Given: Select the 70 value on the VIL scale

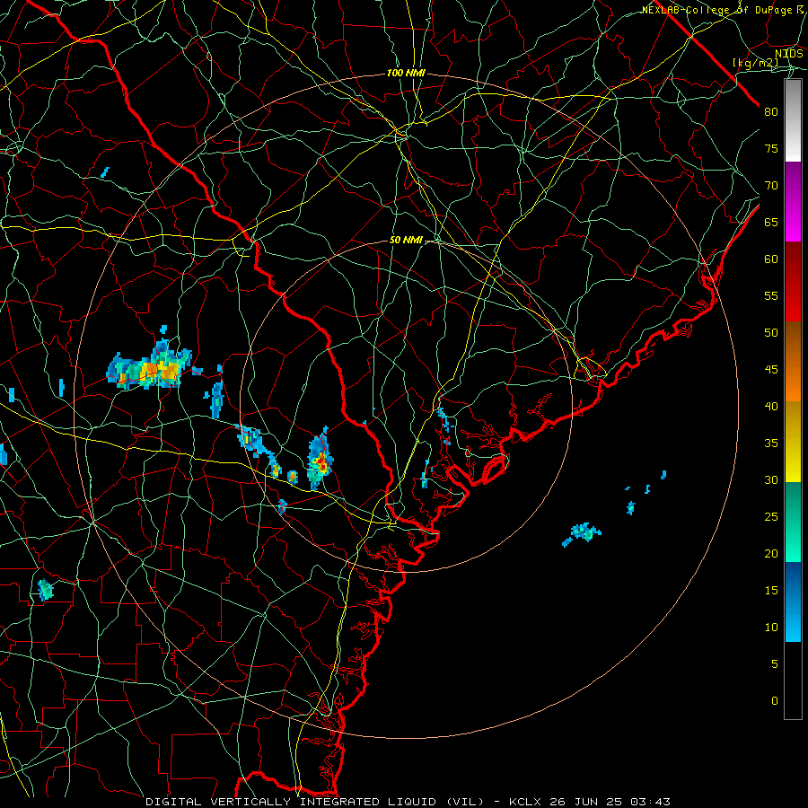Looking at the screenshot, I should tap(771, 186).
